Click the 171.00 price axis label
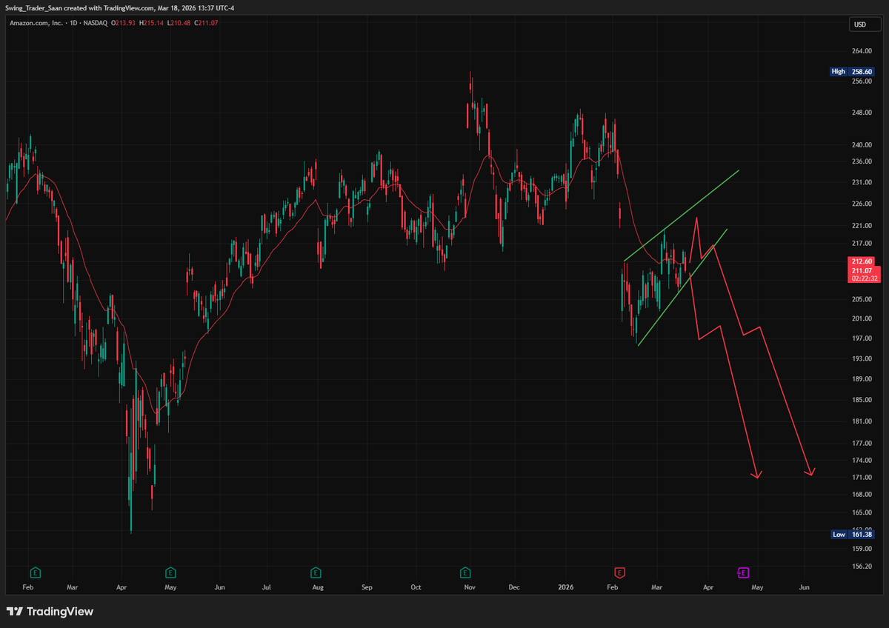The width and height of the screenshot is (889, 628). (862, 477)
